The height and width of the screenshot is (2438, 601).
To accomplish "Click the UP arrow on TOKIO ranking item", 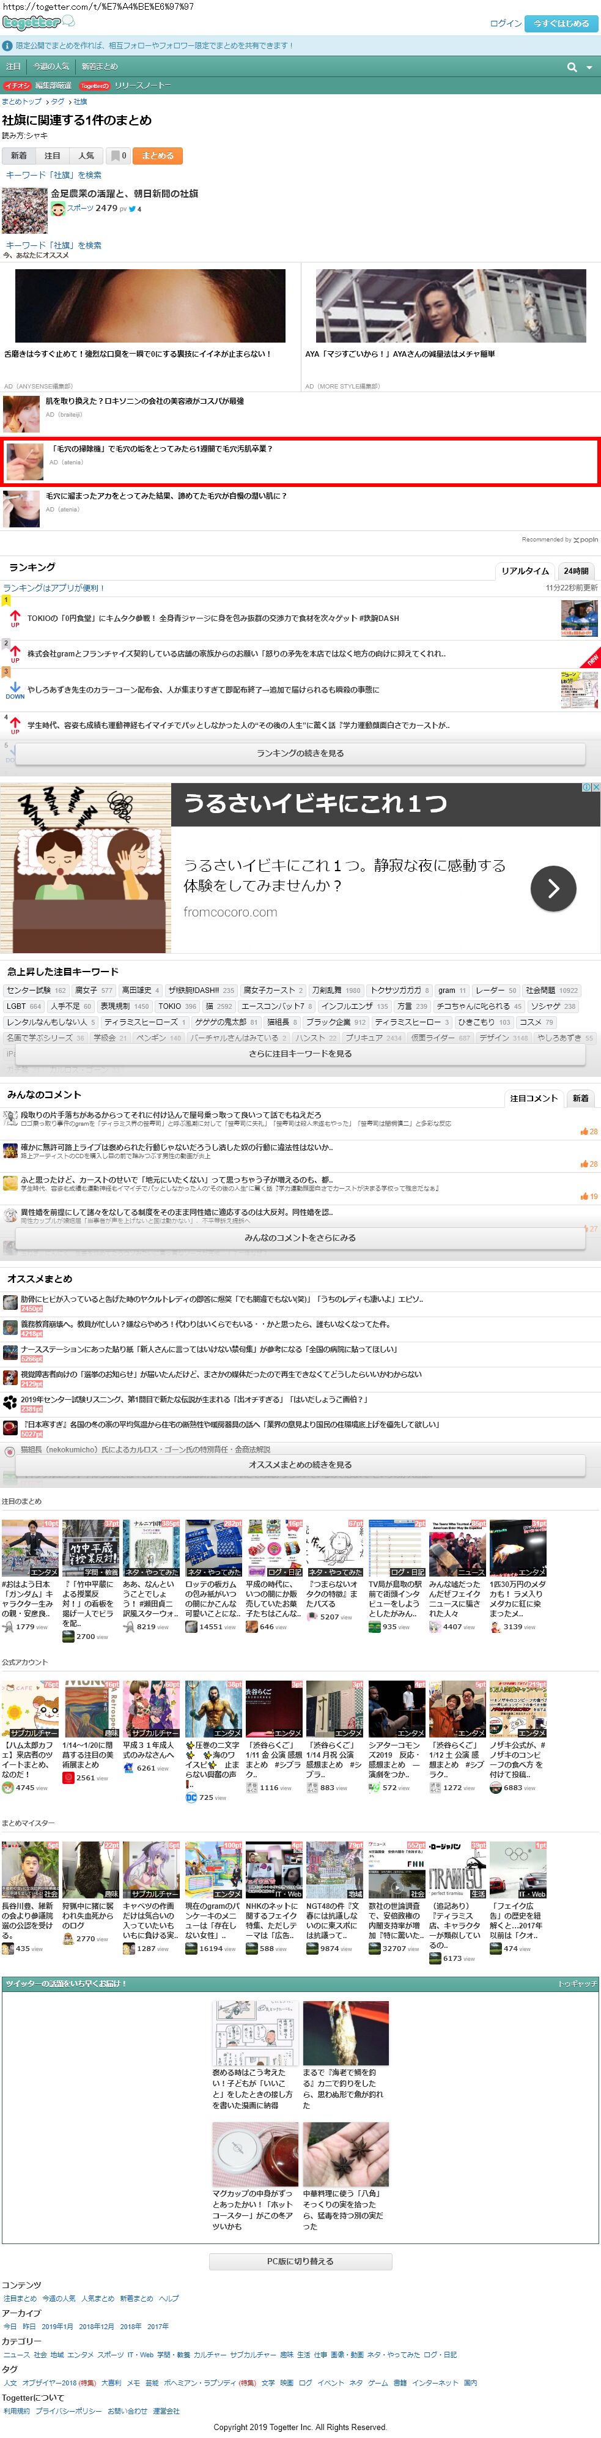I will coord(15,618).
